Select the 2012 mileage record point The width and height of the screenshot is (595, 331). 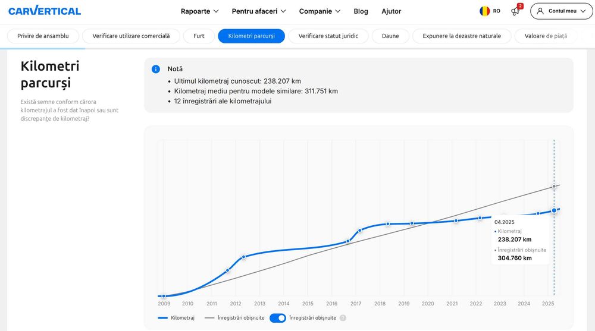click(243, 257)
